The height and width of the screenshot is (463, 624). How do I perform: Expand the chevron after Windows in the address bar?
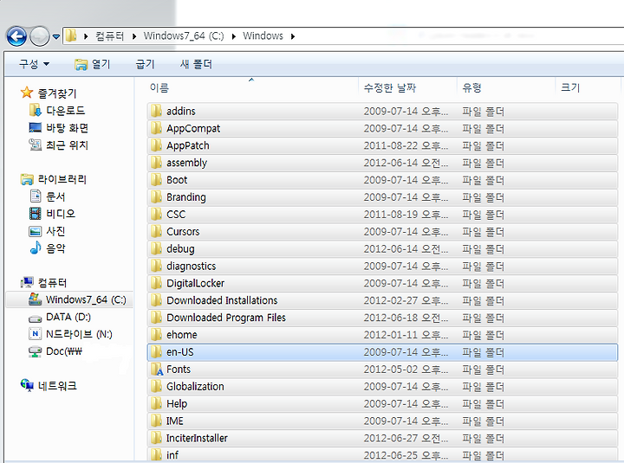point(293,36)
